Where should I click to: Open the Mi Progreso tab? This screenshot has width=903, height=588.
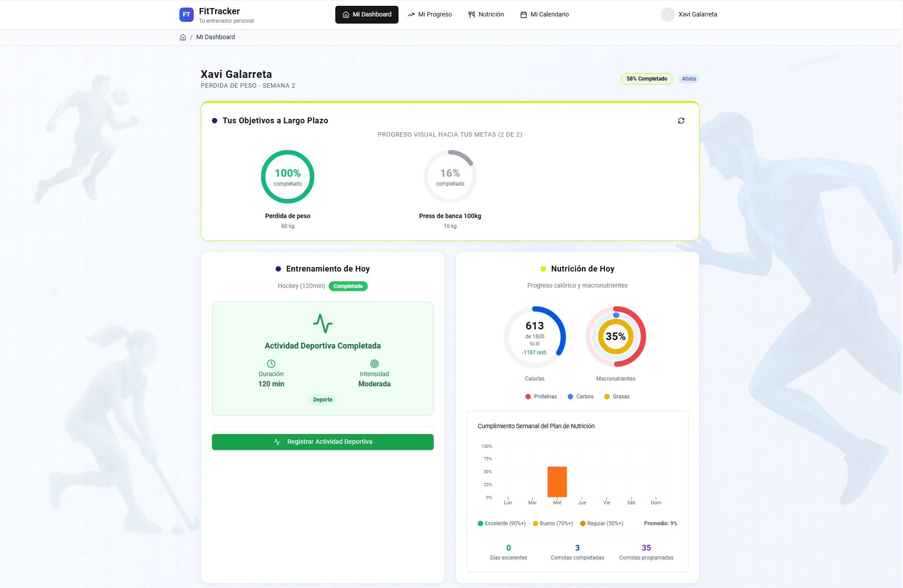tap(430, 15)
